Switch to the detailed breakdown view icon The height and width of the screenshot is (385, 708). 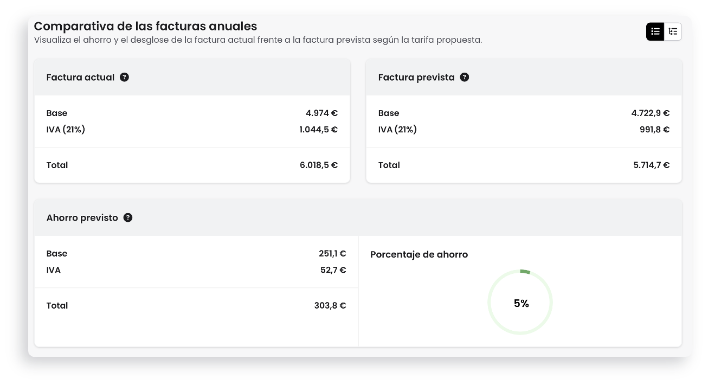tap(673, 31)
